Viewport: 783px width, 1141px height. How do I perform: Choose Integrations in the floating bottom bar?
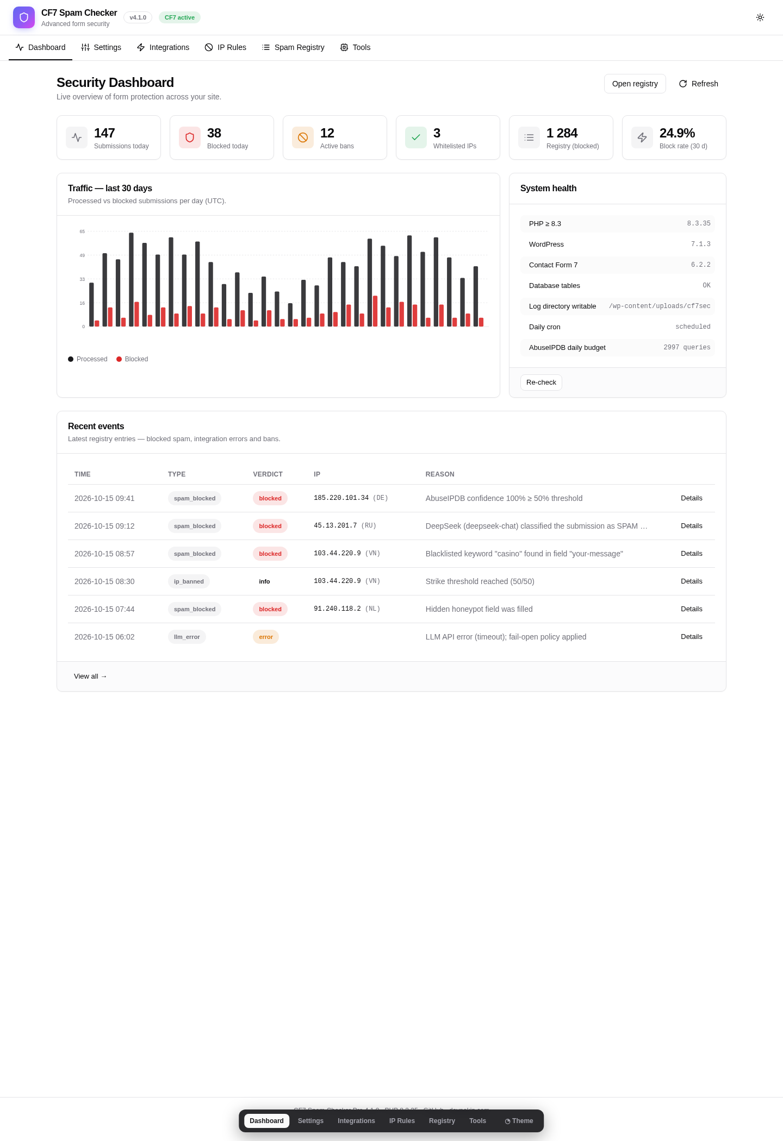(356, 1121)
